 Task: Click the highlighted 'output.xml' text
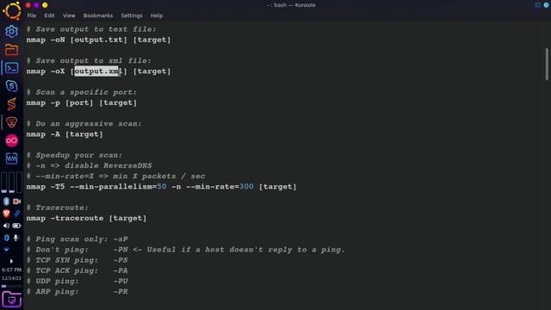pyautogui.click(x=97, y=71)
